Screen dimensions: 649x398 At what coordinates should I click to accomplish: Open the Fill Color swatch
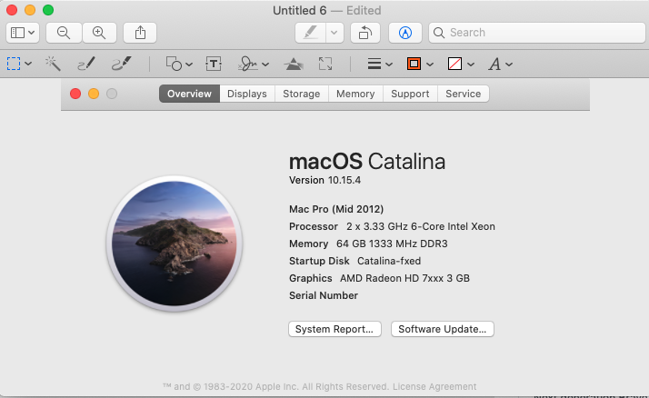pos(461,64)
